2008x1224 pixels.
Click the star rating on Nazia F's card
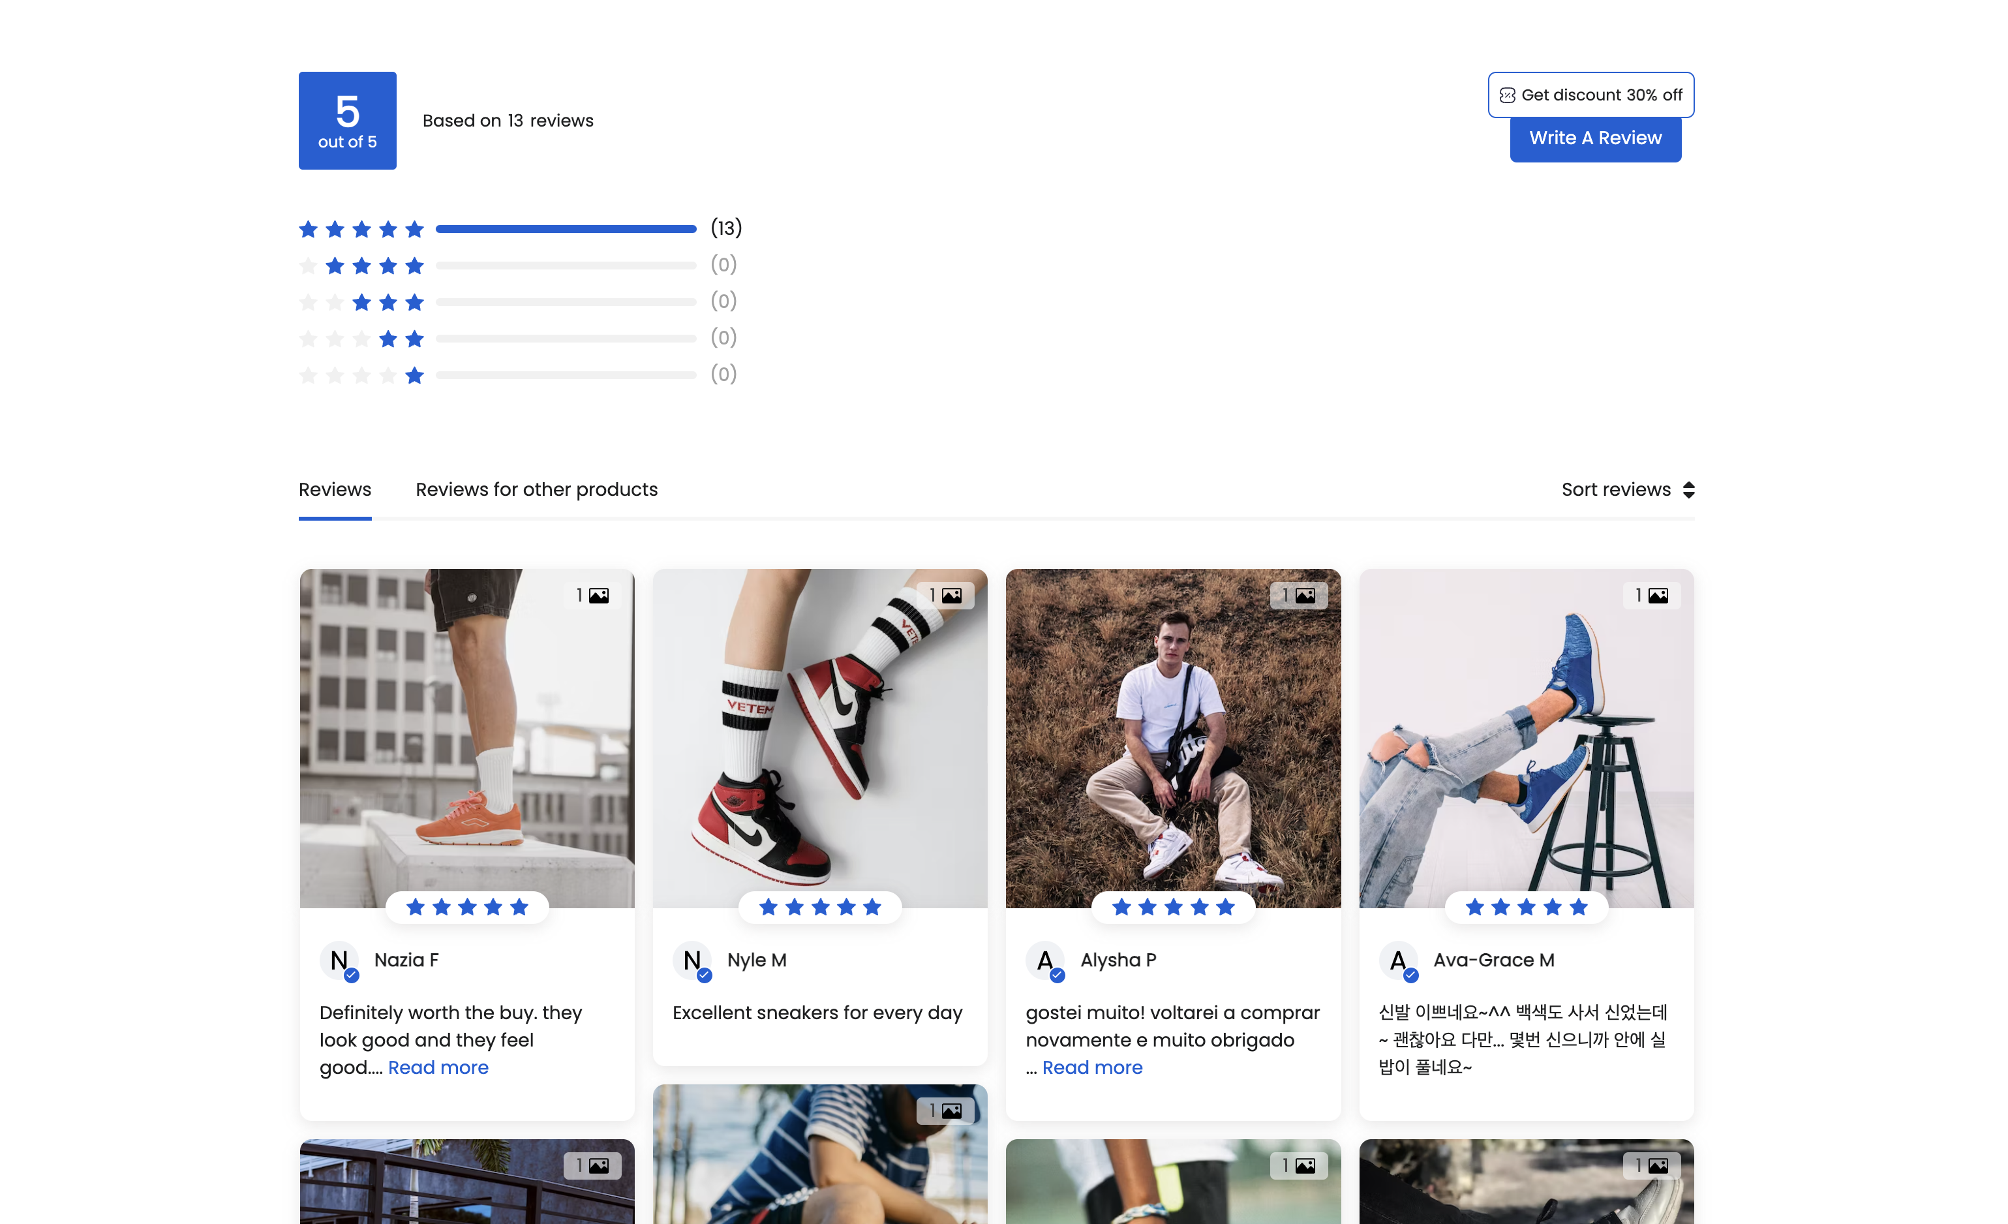(467, 907)
